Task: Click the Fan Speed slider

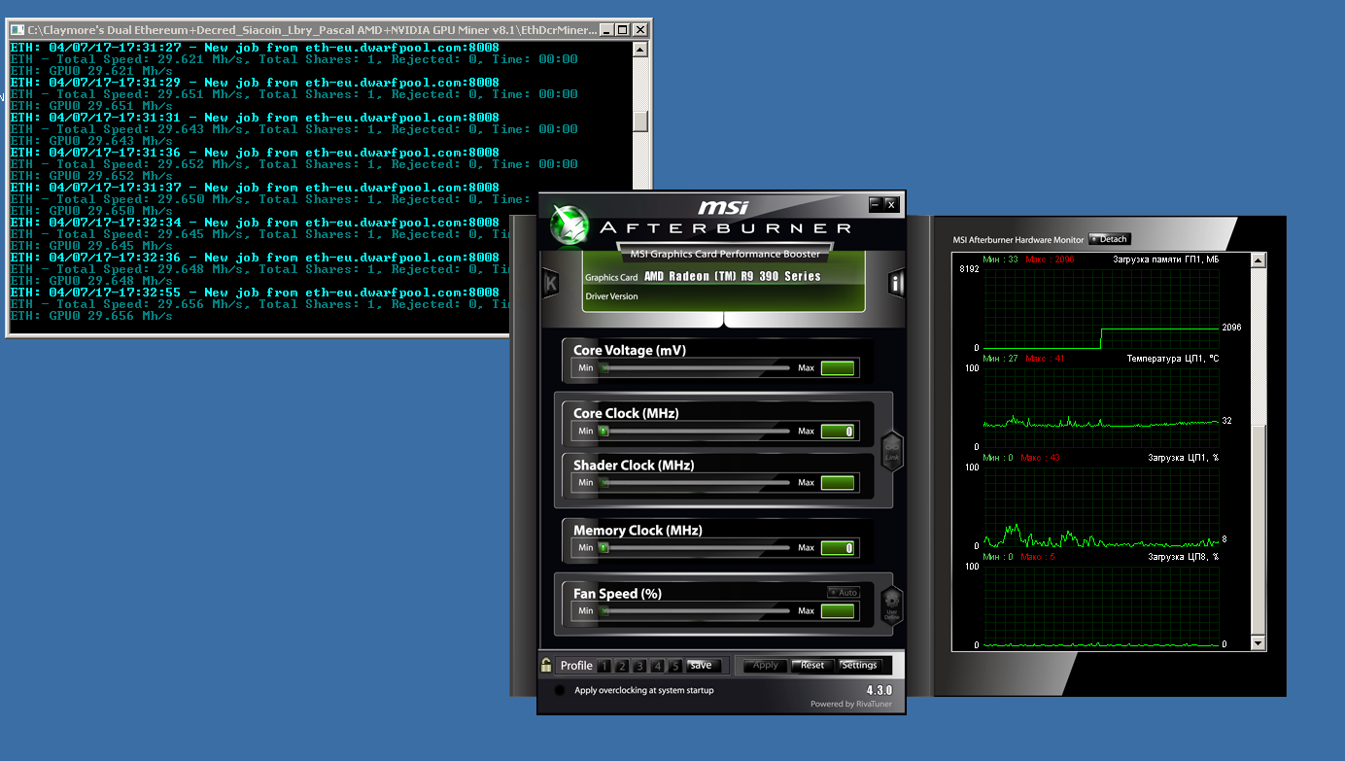Action: (694, 611)
